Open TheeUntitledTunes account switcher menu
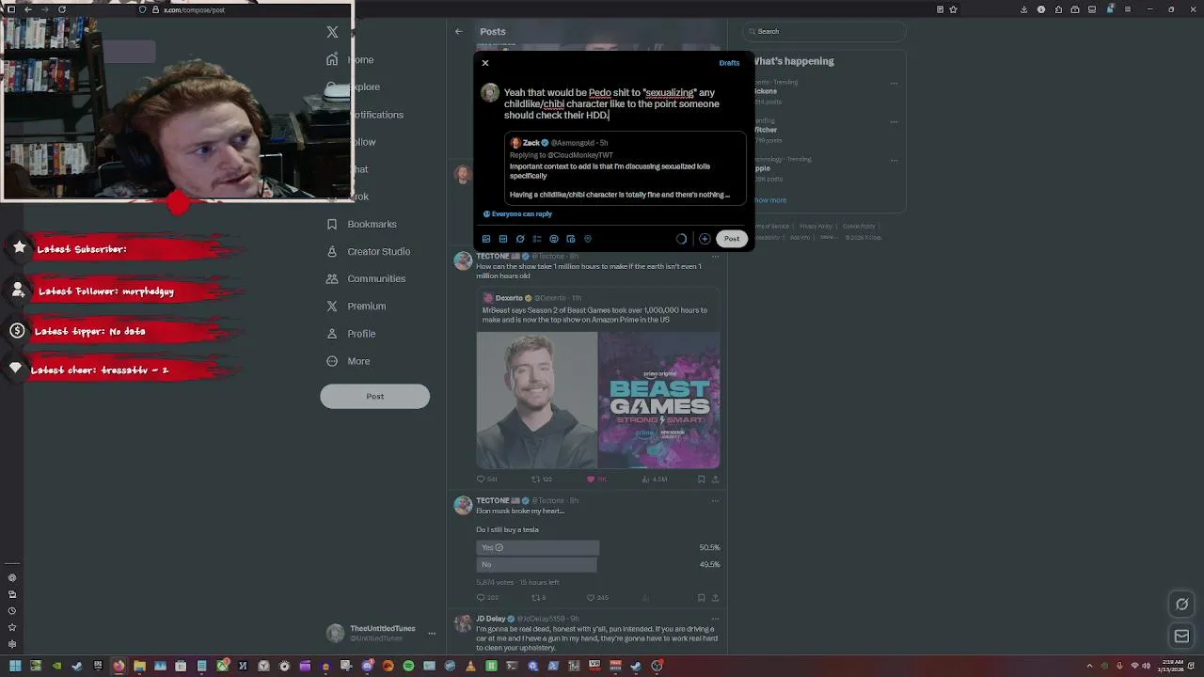This screenshot has height=677, width=1204. click(x=380, y=633)
